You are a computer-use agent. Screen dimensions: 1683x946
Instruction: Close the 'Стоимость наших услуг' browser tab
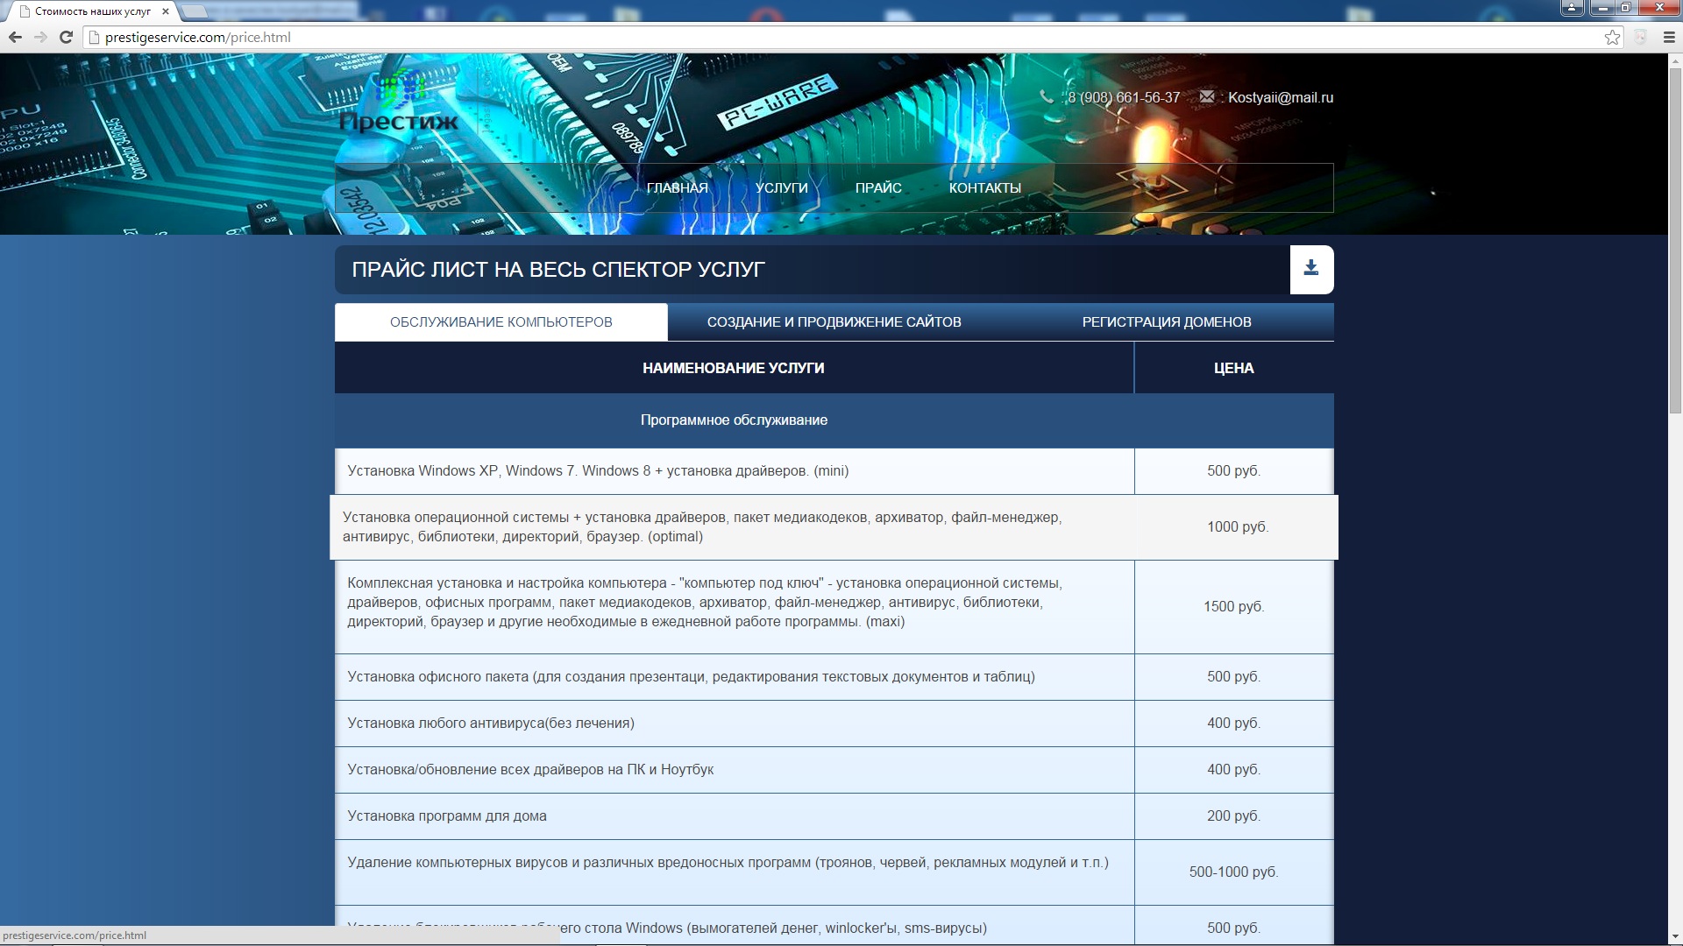[165, 11]
